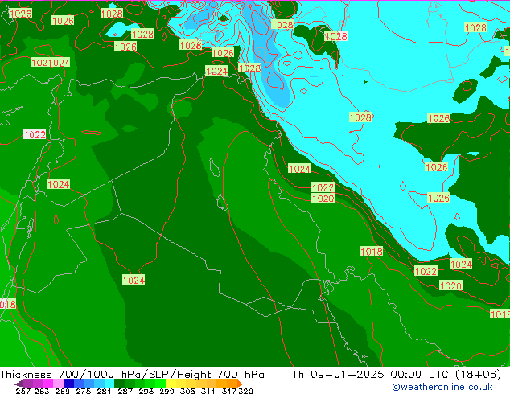
Task: Click the 'Thickness 700/1000 hPa/SLP/Height 700 hPa' title
Action: click(x=132, y=375)
